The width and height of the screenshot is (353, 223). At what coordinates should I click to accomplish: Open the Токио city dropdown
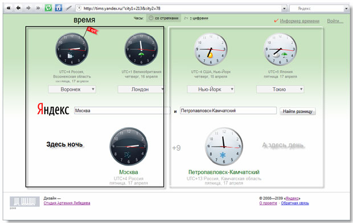pyautogui.click(x=280, y=90)
